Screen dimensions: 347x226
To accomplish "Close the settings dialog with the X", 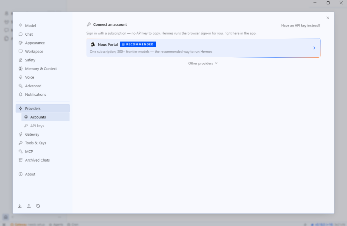I will point(328,18).
